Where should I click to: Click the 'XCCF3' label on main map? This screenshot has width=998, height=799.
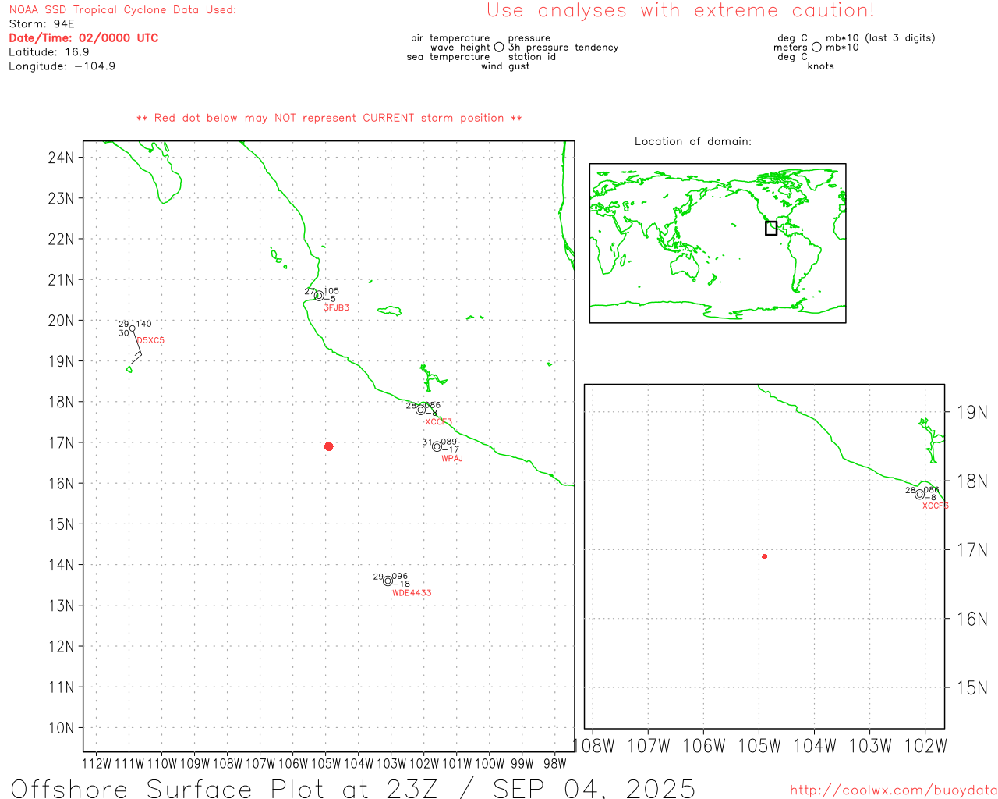click(x=439, y=422)
